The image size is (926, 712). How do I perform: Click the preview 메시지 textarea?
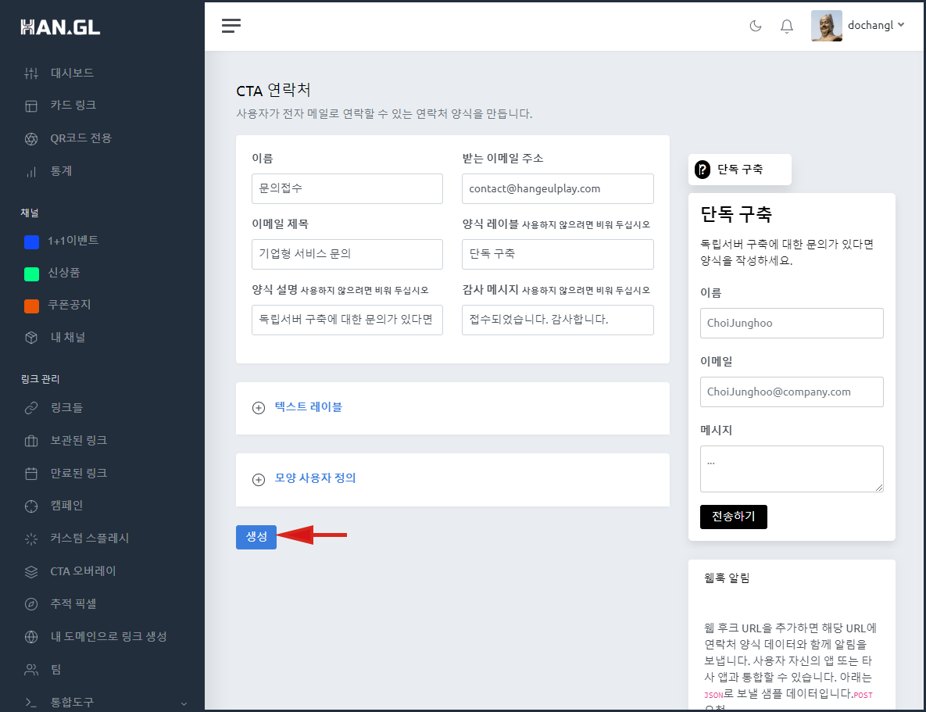(792, 469)
